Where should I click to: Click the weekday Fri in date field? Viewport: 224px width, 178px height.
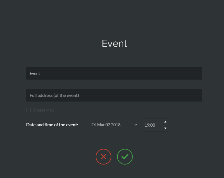point(94,125)
